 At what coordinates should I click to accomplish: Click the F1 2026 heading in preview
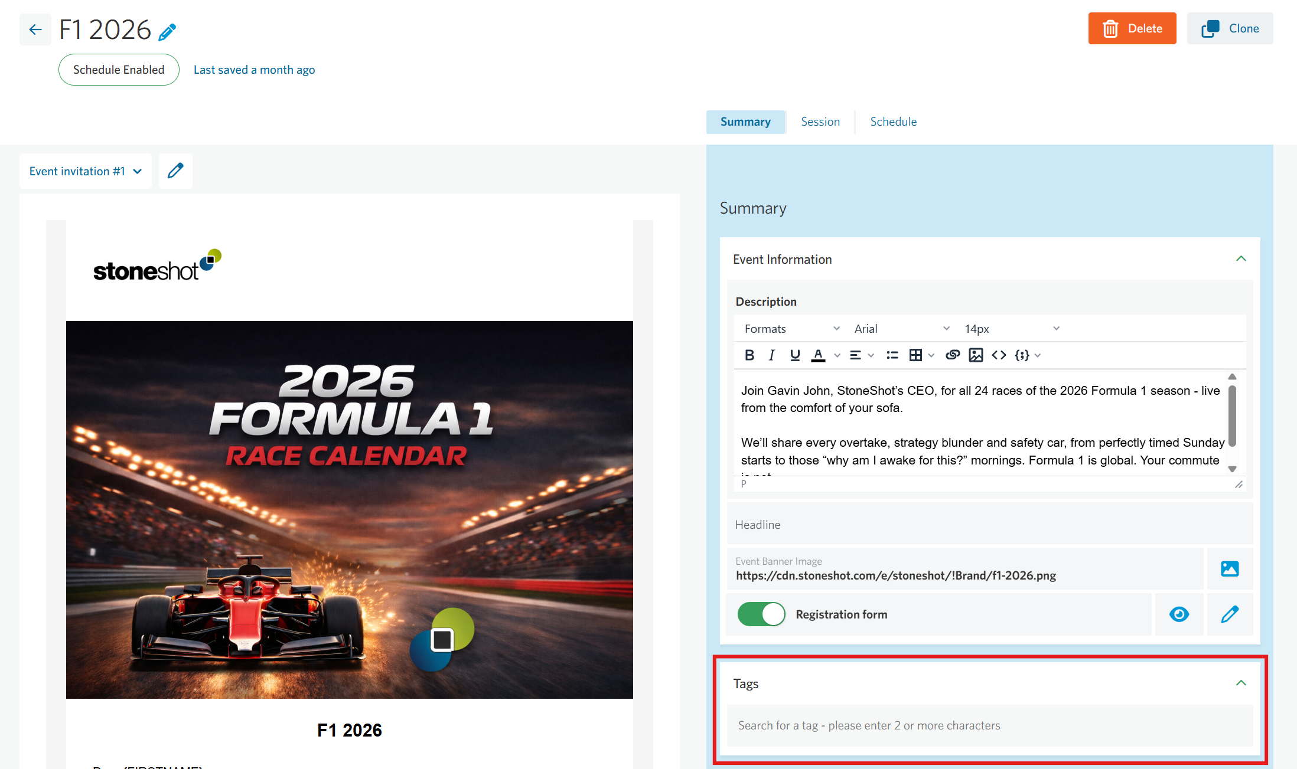click(350, 730)
